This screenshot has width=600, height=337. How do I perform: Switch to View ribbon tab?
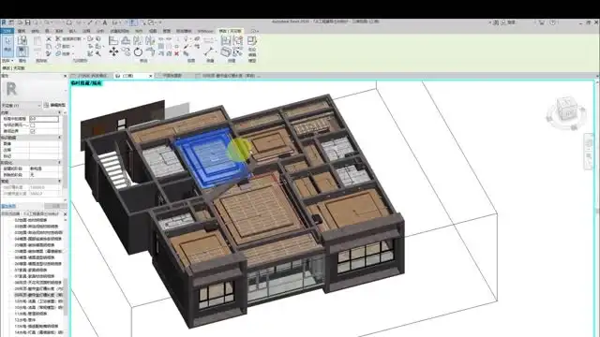(x=153, y=31)
